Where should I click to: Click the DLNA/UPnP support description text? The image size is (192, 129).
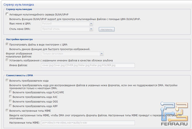[x=75, y=19]
